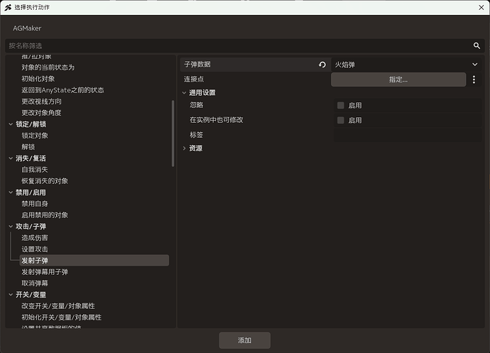
Task: Click the 连接点 property label
Action: coord(194,79)
